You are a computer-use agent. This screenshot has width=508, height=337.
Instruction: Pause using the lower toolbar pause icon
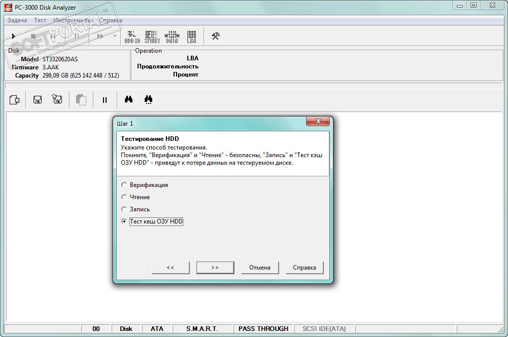point(105,100)
